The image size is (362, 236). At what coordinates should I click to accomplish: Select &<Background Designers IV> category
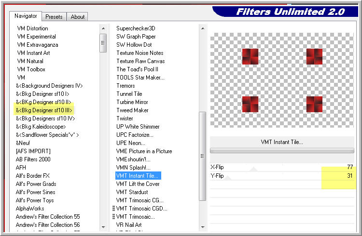pyautogui.click(x=49, y=86)
